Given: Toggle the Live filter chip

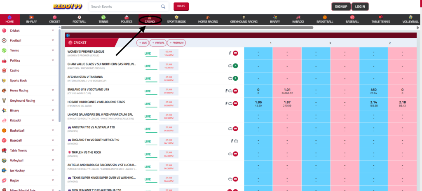Looking at the screenshot, I should 143,43.
